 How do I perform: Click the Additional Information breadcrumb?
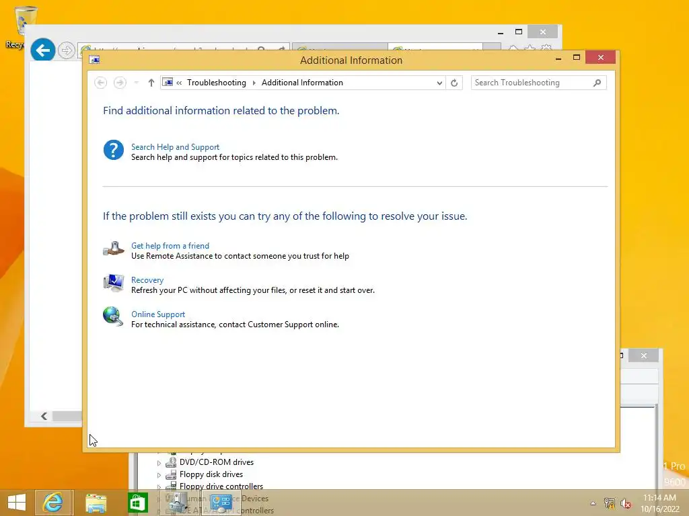[302, 83]
